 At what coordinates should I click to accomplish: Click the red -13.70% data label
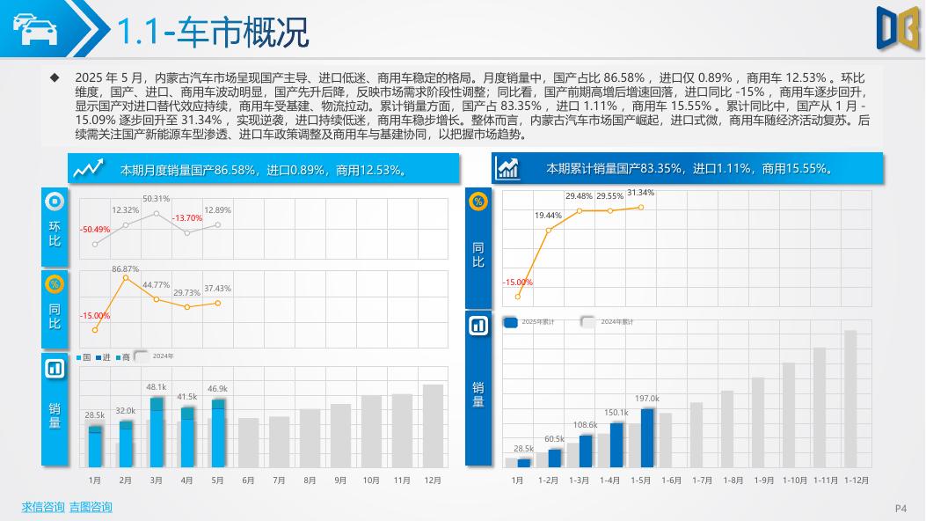[x=187, y=218]
